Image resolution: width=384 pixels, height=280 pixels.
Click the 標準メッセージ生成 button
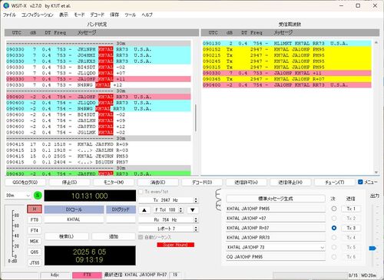(276, 199)
